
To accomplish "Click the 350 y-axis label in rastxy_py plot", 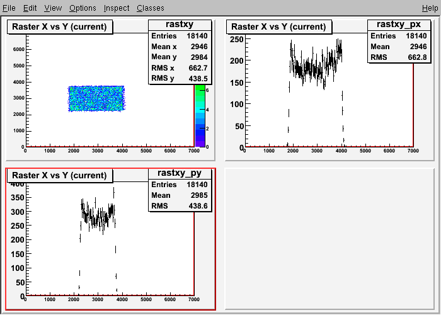I will (x=18, y=197).
